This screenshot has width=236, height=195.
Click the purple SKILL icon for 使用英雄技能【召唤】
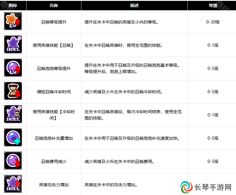coord(13,44)
